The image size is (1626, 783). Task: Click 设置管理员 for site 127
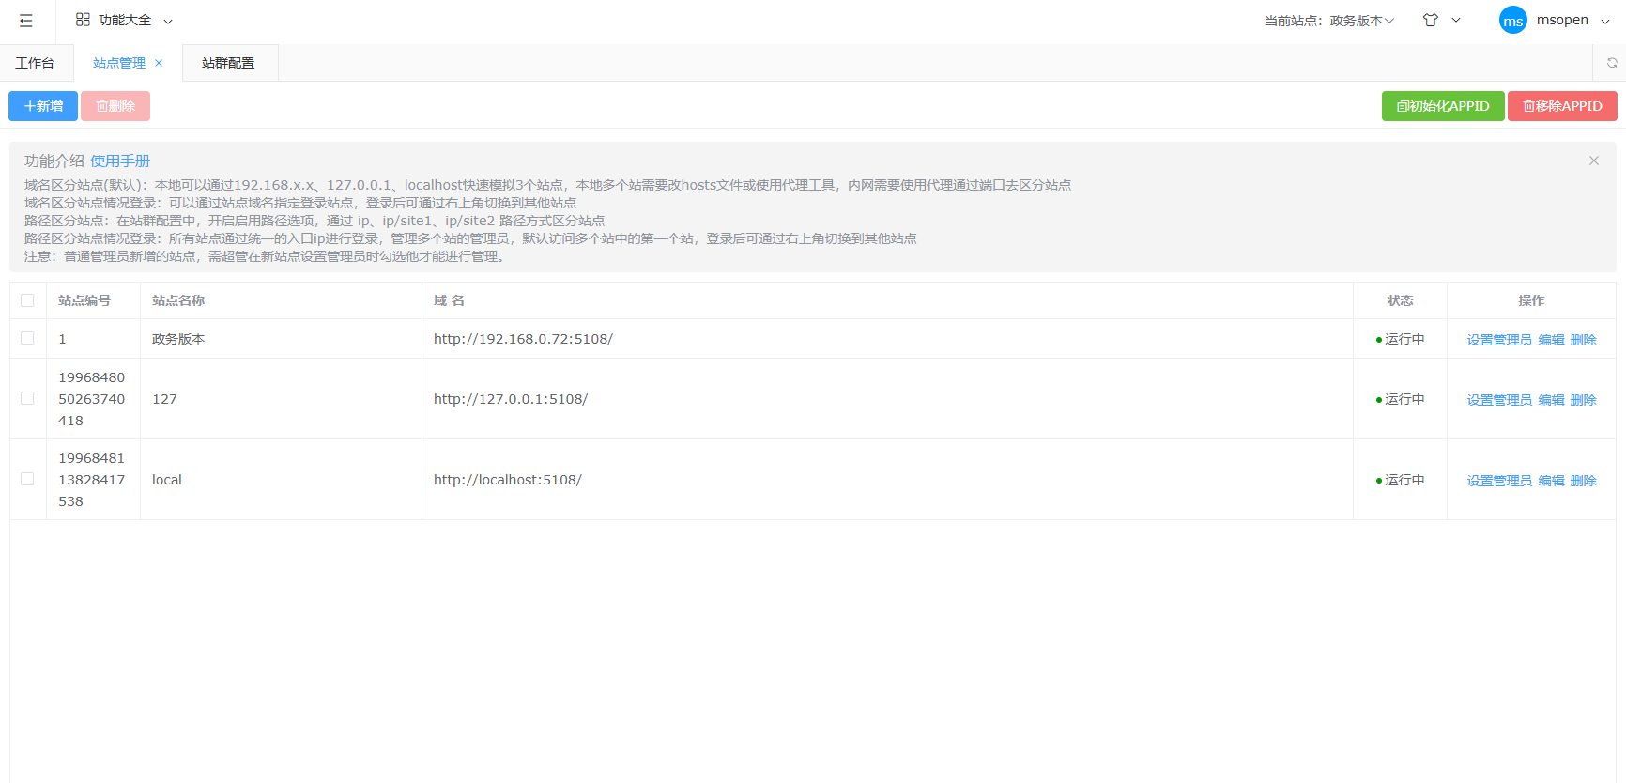(x=1498, y=400)
